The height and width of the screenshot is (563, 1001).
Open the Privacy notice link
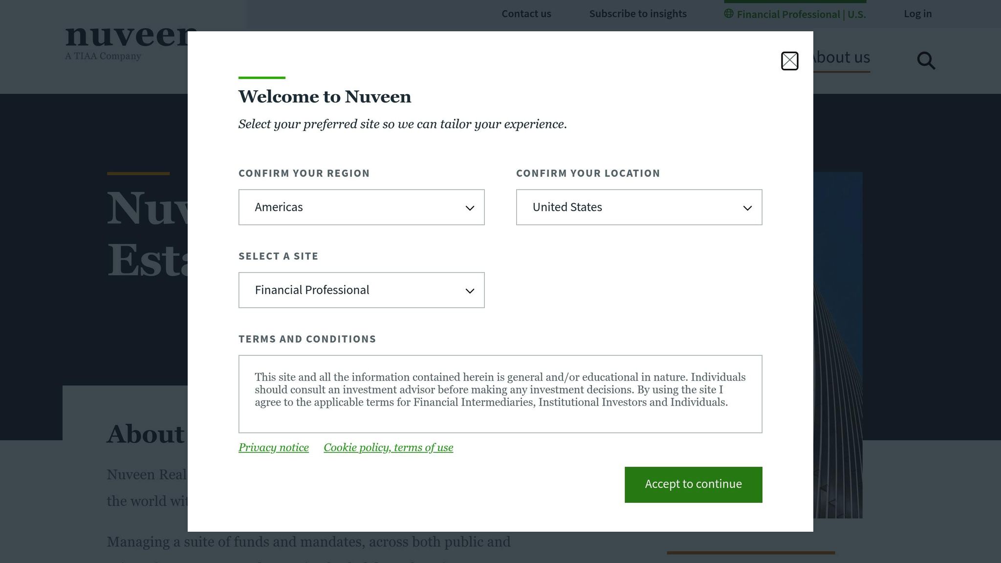pyautogui.click(x=273, y=448)
